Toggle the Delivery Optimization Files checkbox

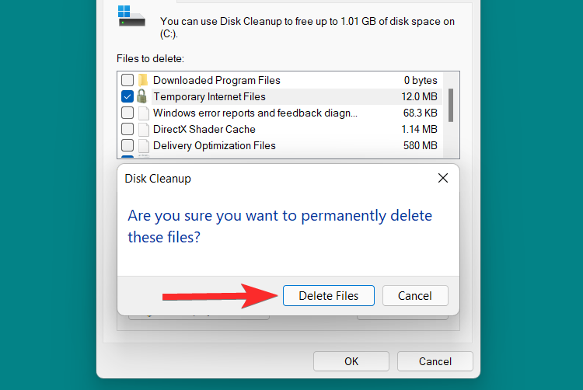point(127,146)
